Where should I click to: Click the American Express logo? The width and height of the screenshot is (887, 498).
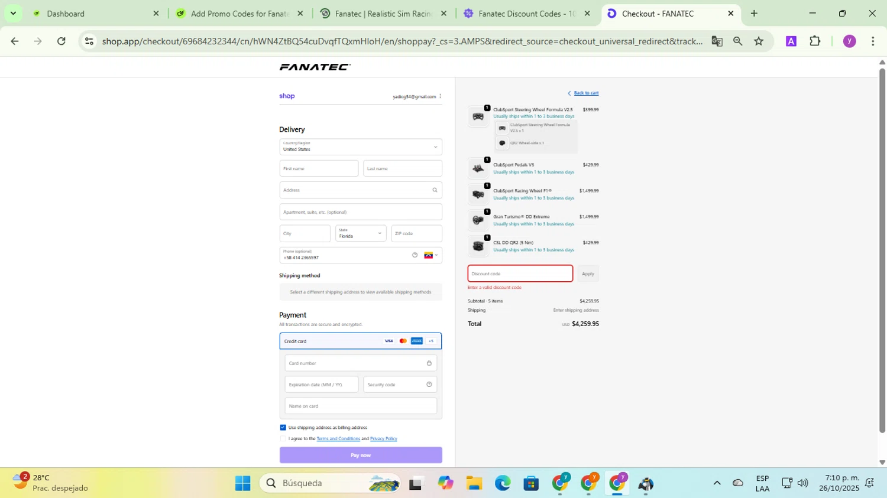click(x=417, y=341)
